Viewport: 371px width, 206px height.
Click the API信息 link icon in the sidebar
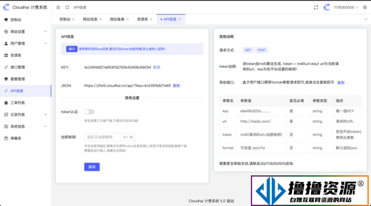click(x=6, y=90)
